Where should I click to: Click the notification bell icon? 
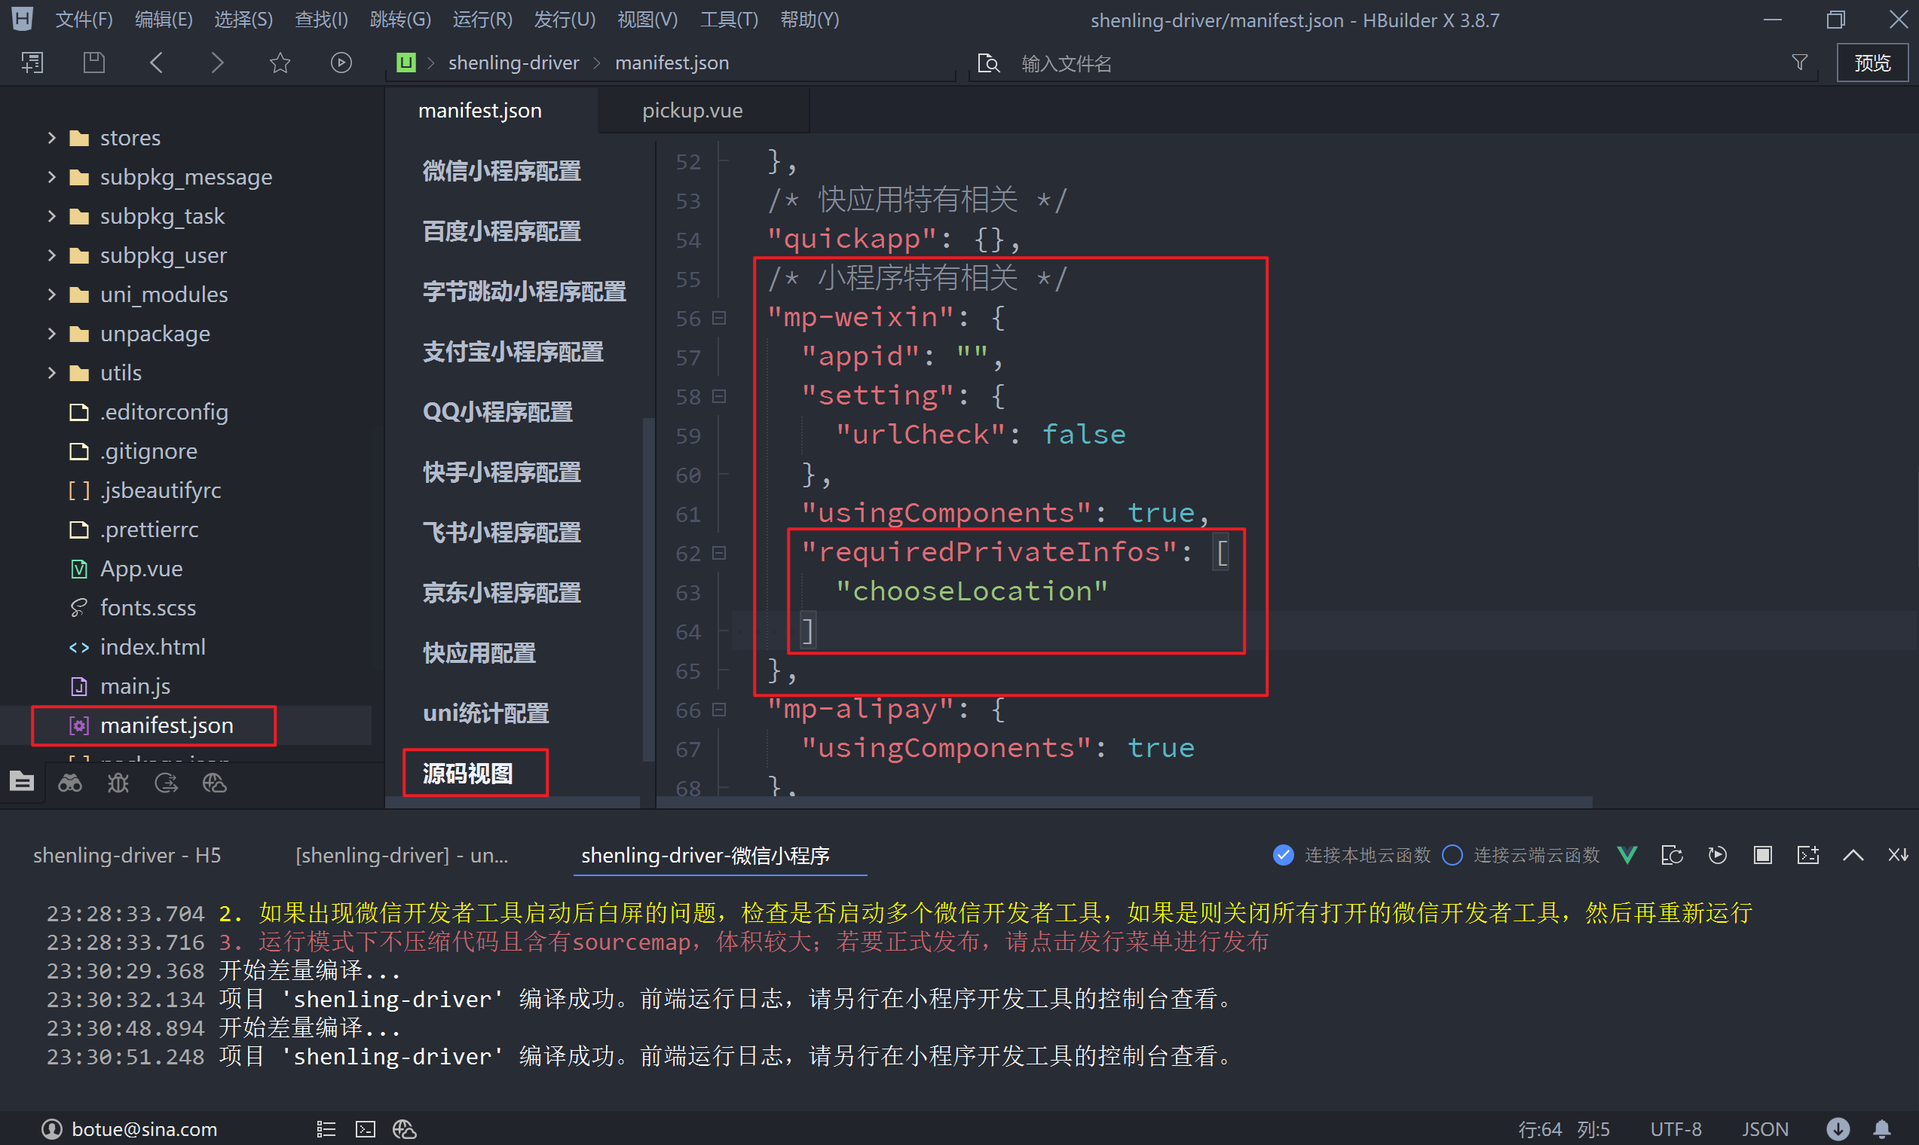[x=1882, y=1128]
